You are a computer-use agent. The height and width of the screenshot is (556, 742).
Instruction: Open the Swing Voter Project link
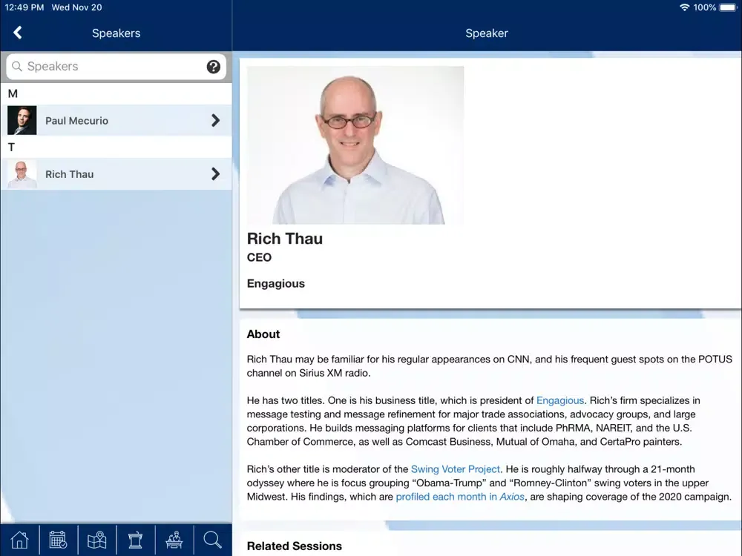click(456, 469)
